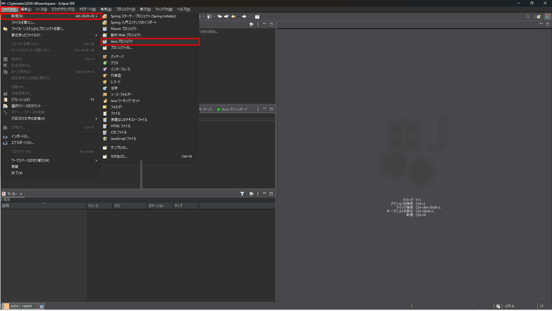Screen dimensions: 552x311
Task: Open the ヘルプ(H) menu
Action: coord(183,10)
